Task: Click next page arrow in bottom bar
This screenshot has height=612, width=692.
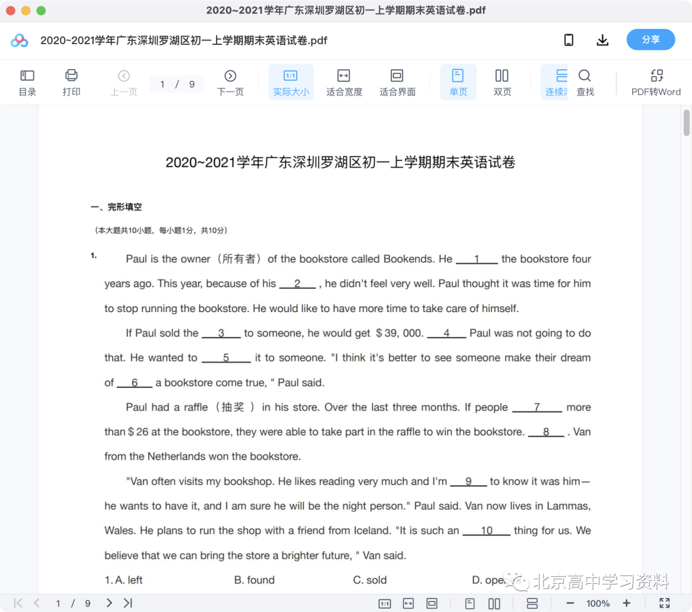Action: click(x=109, y=603)
